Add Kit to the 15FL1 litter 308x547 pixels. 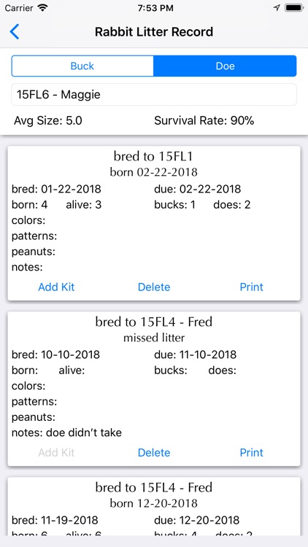click(x=56, y=287)
